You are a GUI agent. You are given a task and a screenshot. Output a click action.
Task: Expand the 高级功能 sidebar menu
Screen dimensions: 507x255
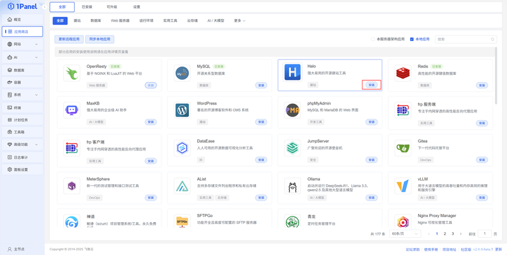(x=22, y=145)
